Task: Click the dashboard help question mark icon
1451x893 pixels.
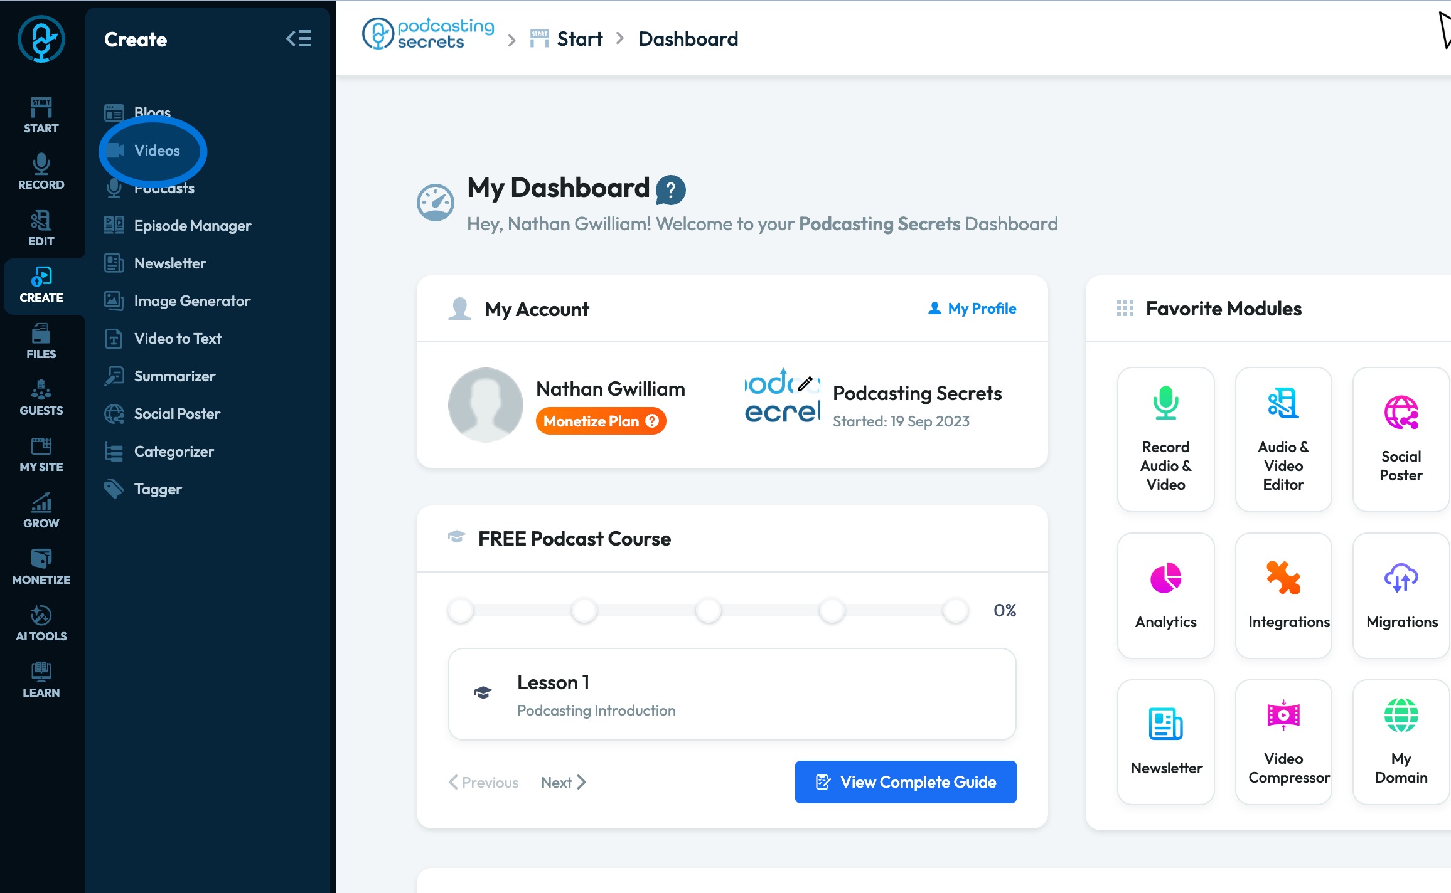Action: click(x=671, y=189)
